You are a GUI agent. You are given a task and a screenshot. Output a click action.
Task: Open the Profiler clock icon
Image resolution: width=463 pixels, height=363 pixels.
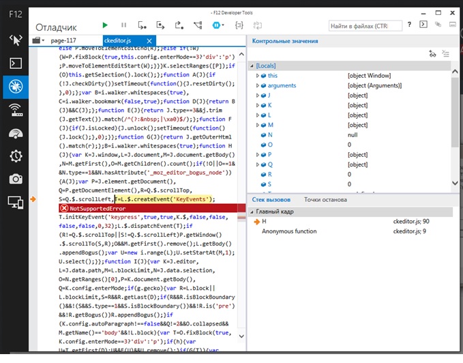coord(16,156)
